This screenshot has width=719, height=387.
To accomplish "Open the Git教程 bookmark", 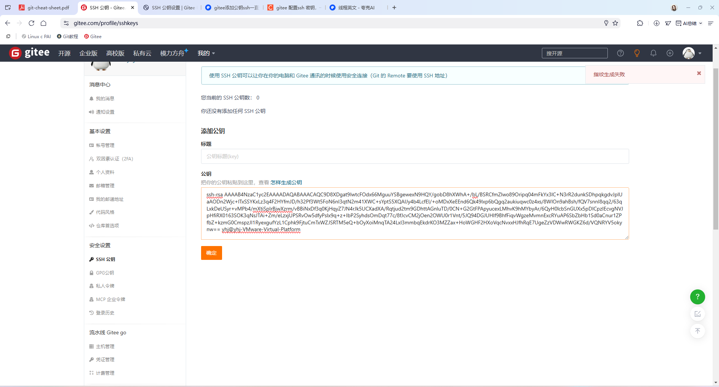I will 67,36.
